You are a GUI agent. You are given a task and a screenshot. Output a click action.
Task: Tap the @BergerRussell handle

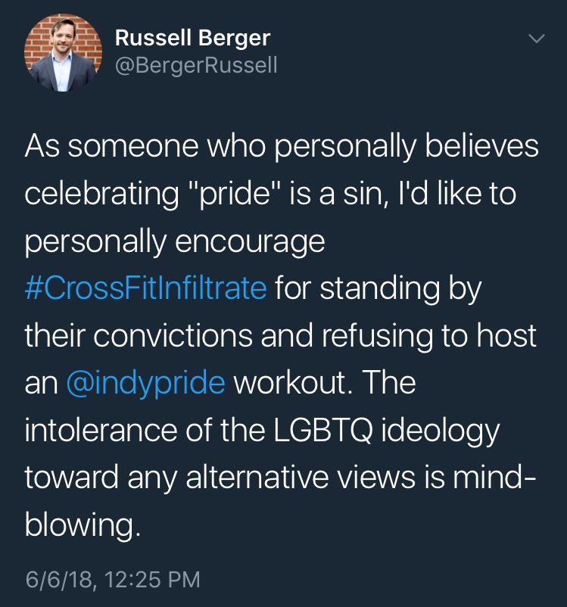click(197, 66)
